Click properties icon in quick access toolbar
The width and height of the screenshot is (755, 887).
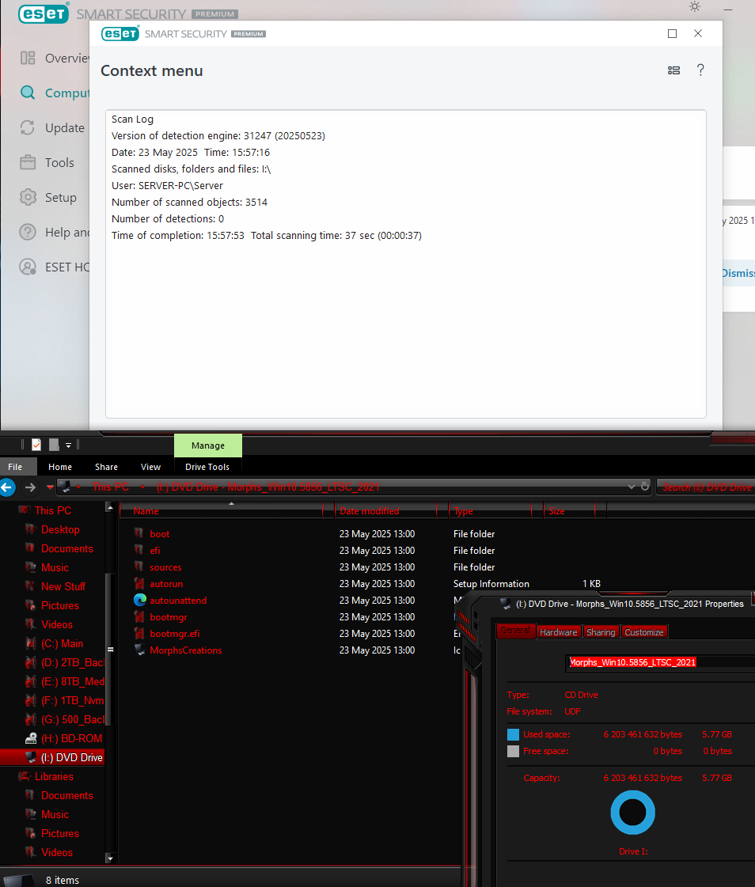coord(36,445)
